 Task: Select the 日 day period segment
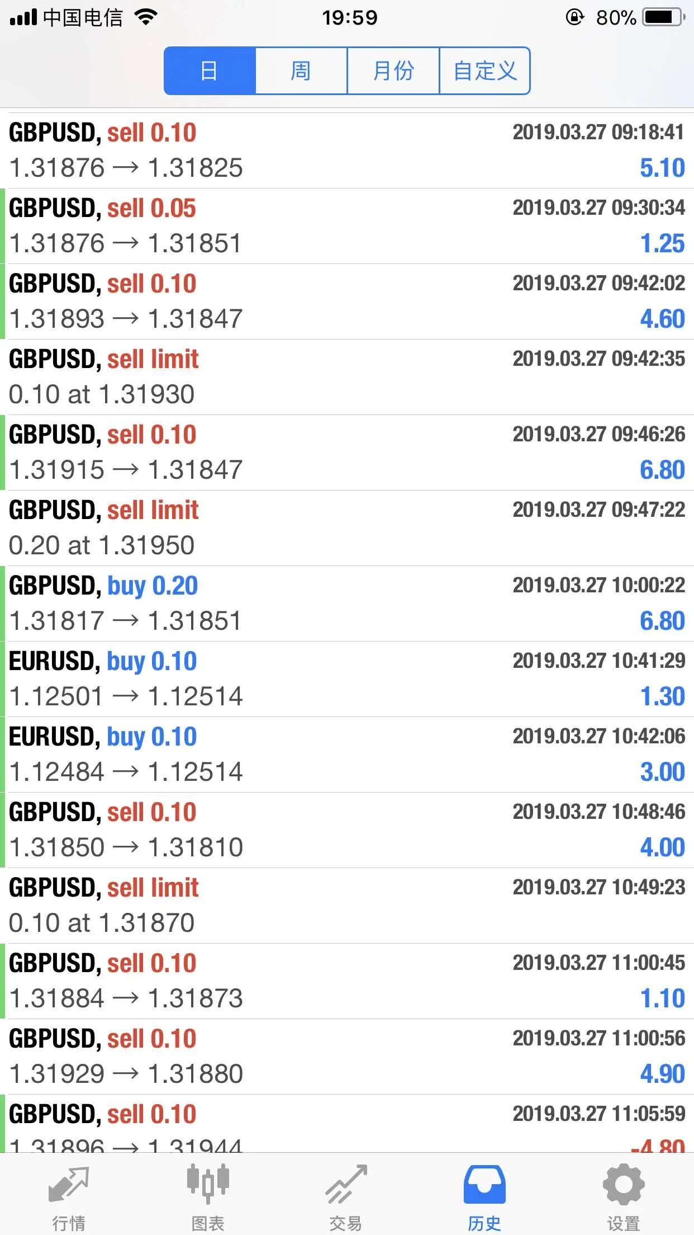pyautogui.click(x=210, y=71)
